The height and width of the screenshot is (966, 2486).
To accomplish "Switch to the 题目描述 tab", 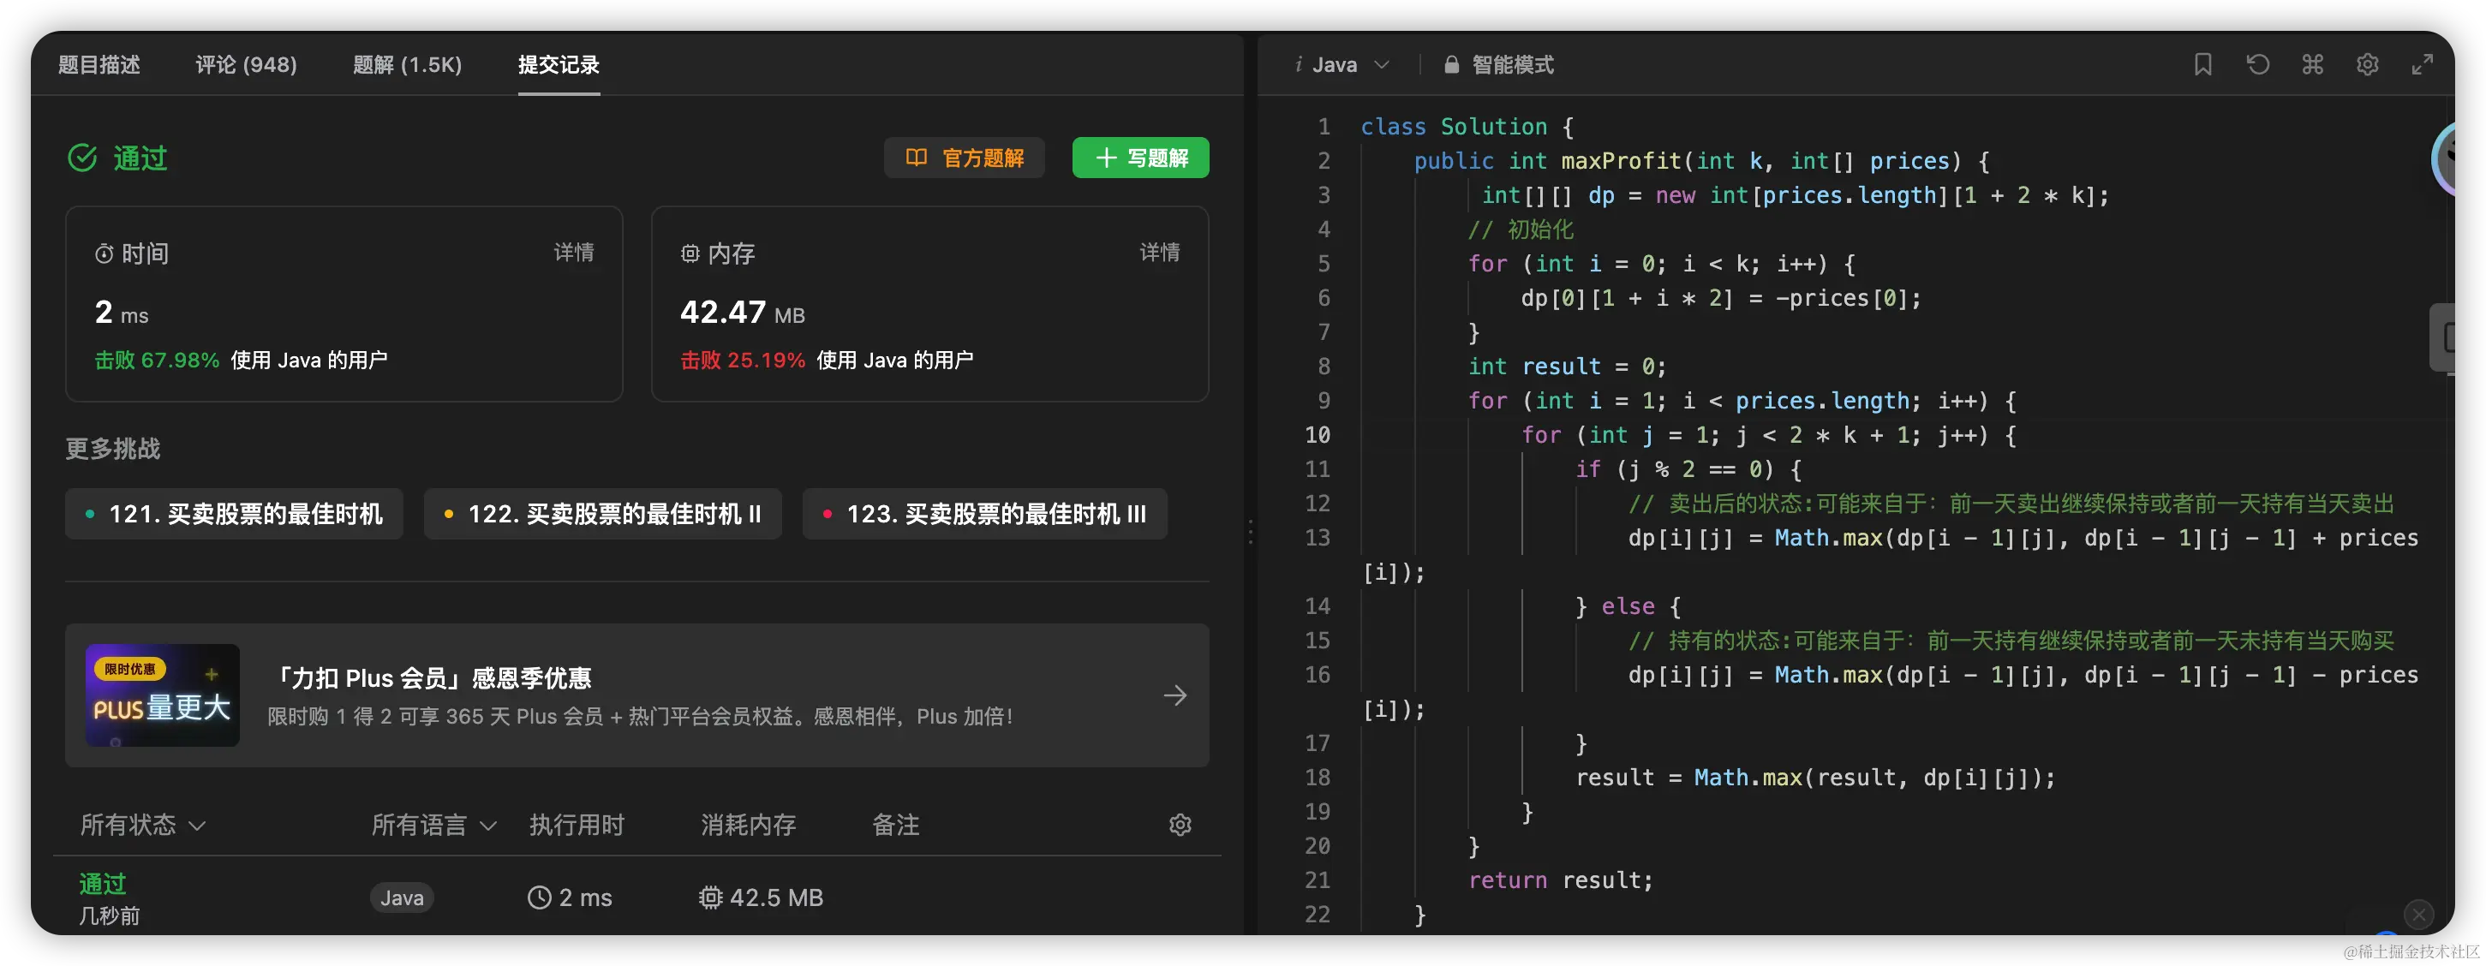I will tap(99, 65).
